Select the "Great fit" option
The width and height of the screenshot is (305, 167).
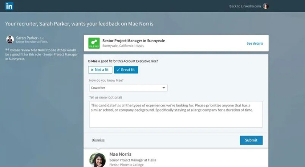coord(126,70)
